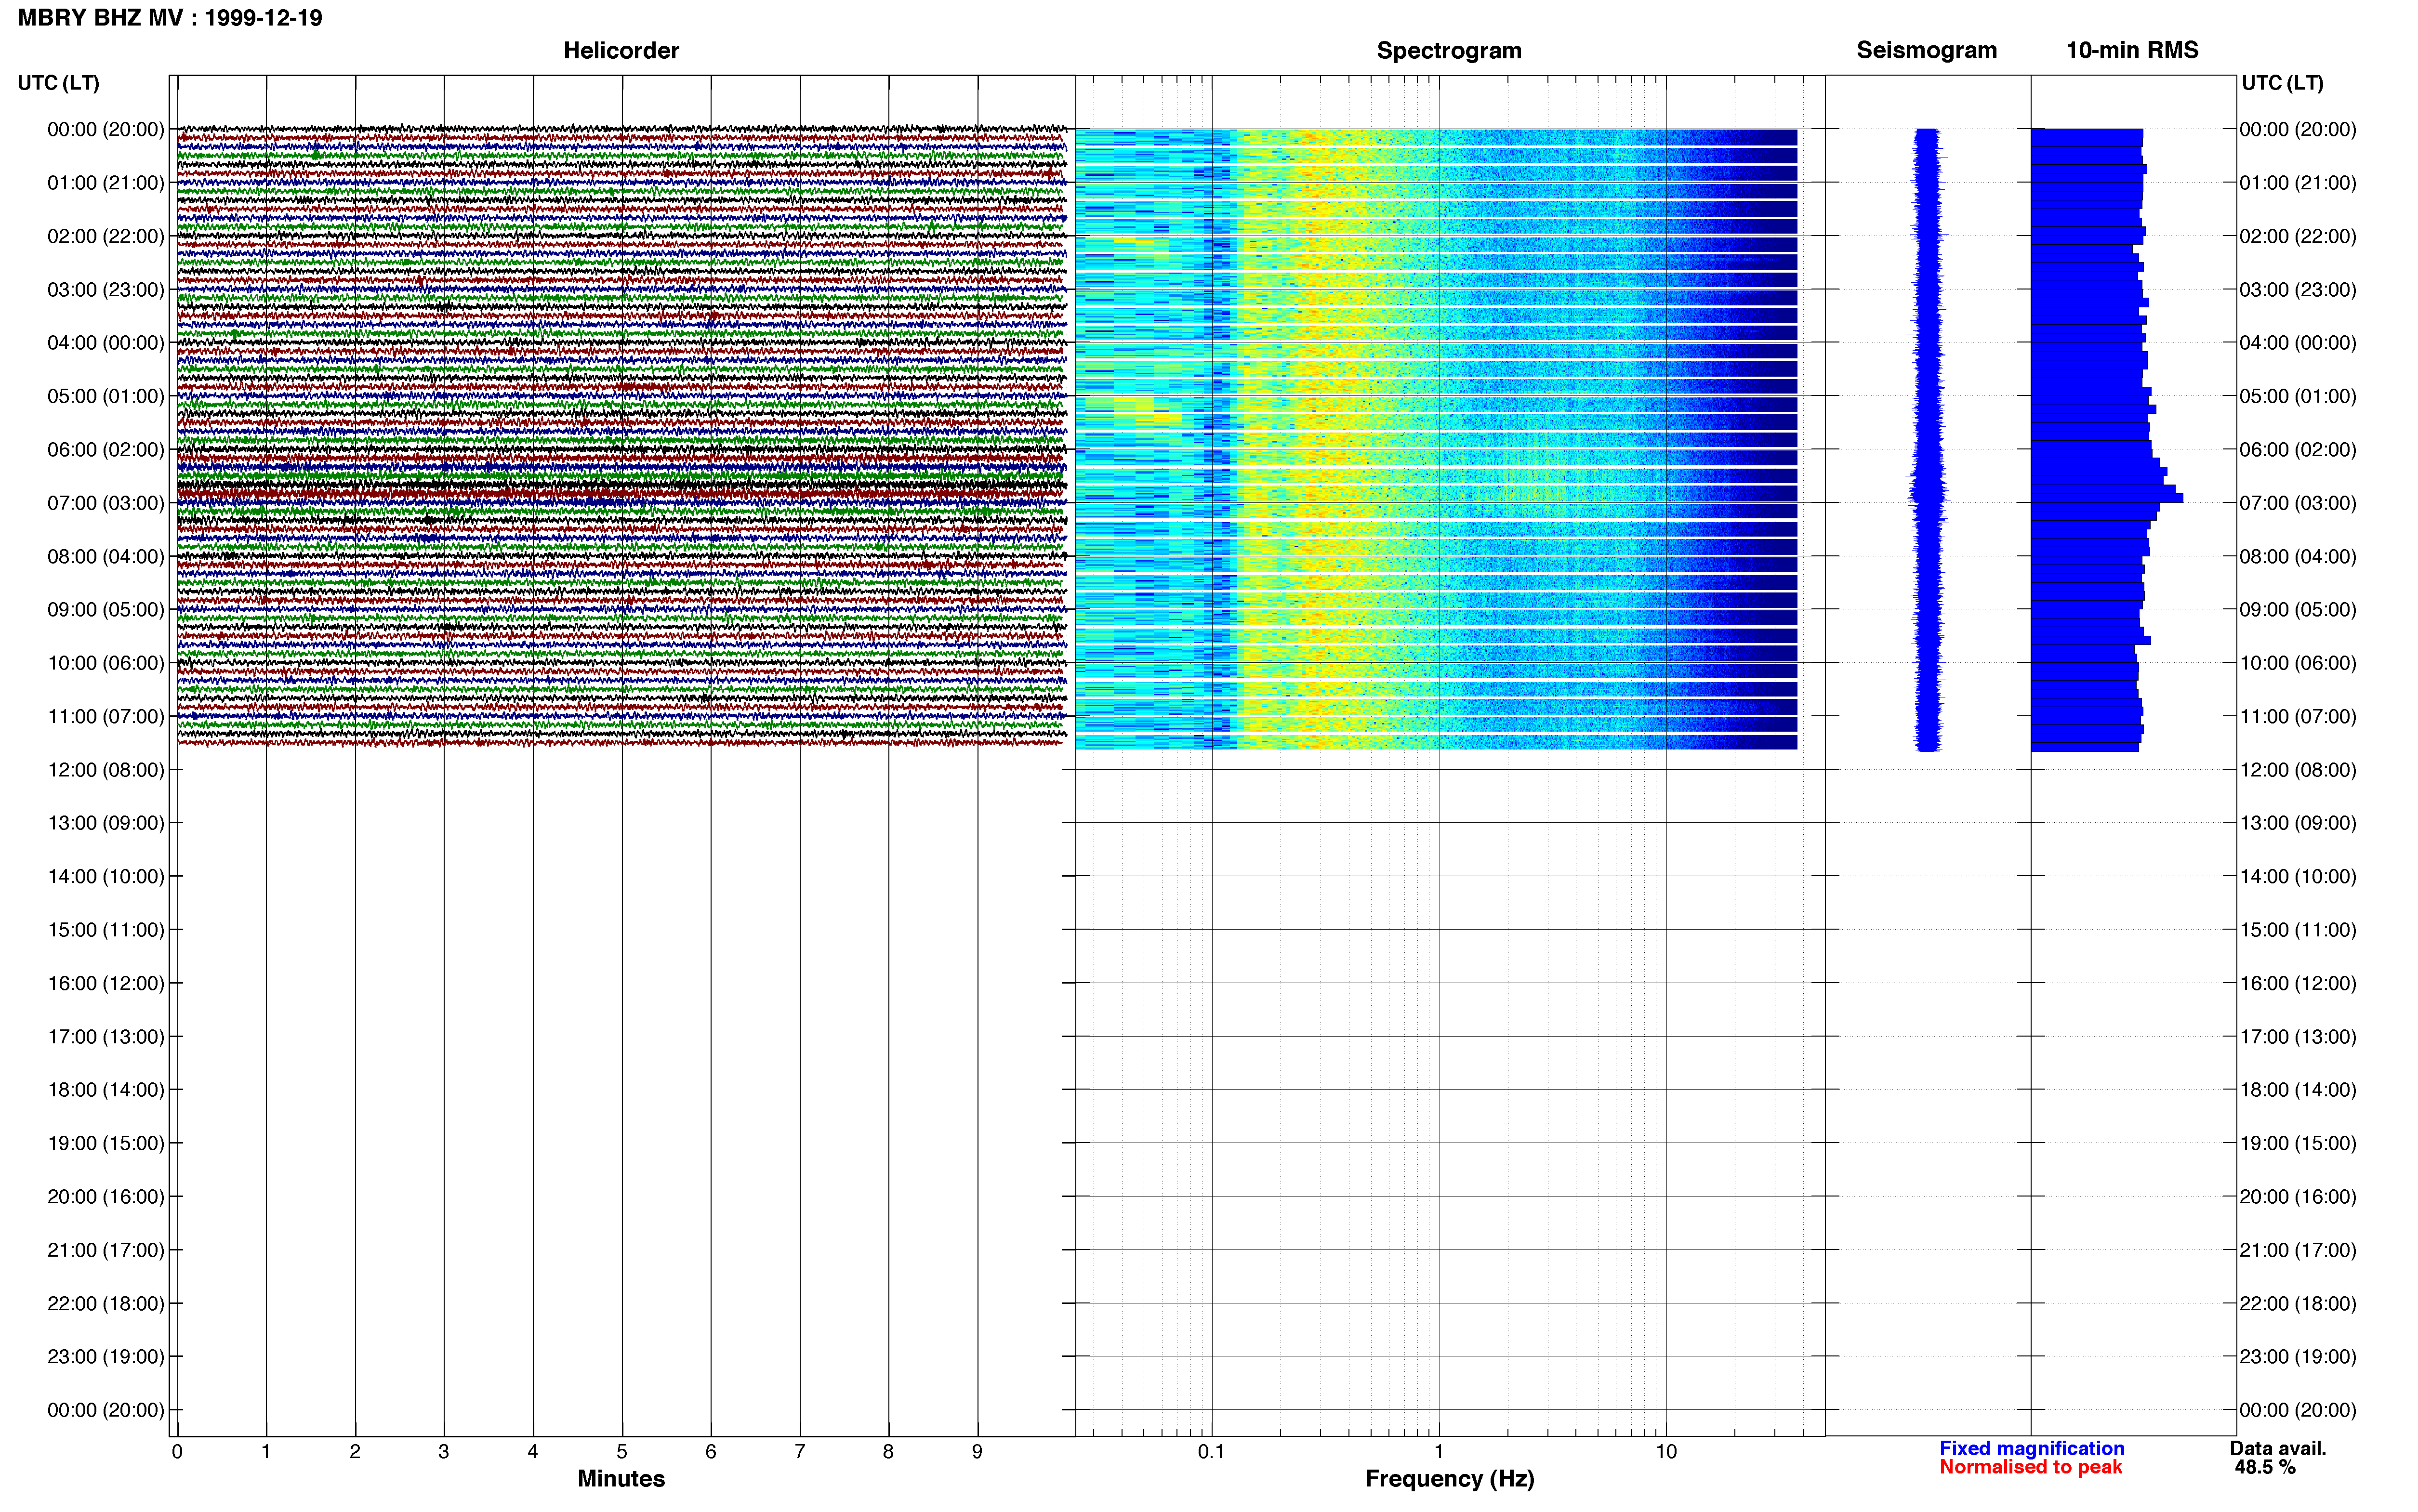This screenshot has height=1512, width=2418.
Task: Click left time label '09:00 (05:00)'
Action: point(106,610)
